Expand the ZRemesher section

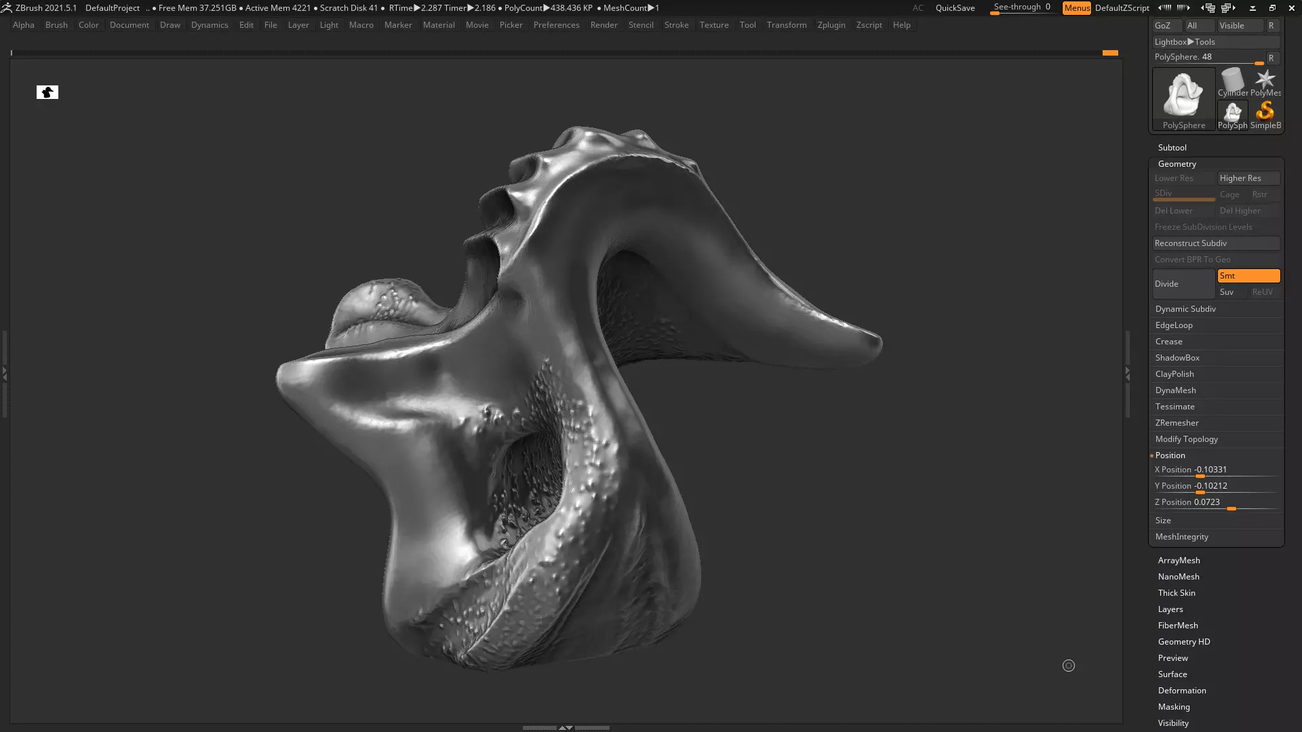[x=1177, y=423]
